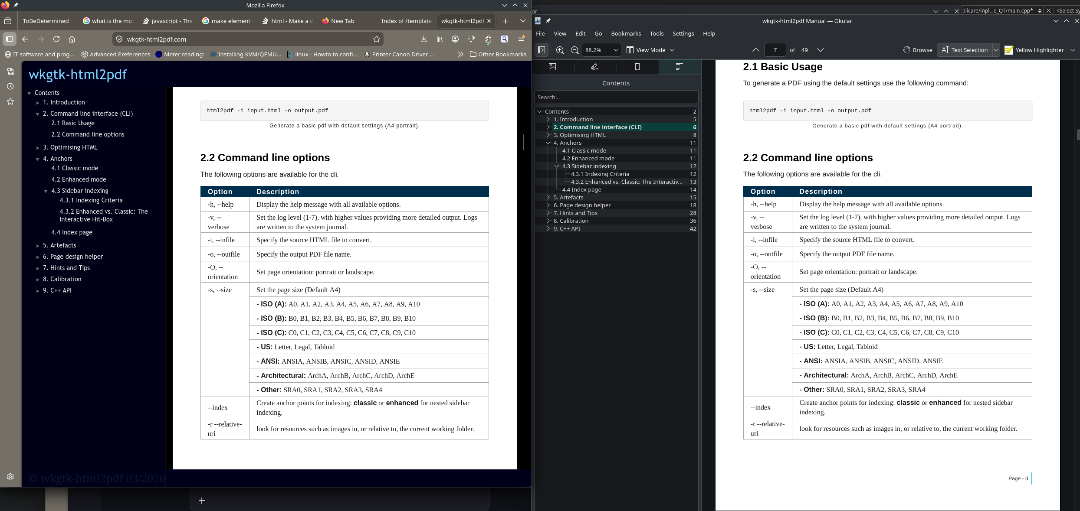Click Firefox address bar

[x=247, y=39]
